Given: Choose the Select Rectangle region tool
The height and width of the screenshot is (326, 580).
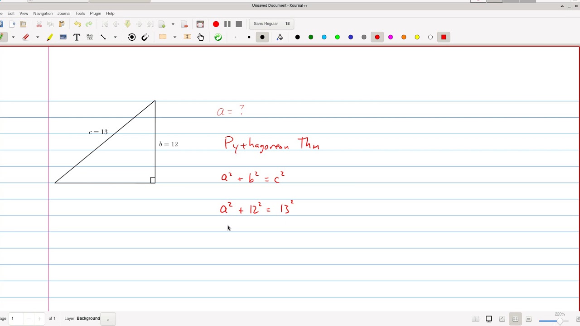Looking at the screenshot, I should coord(163,37).
